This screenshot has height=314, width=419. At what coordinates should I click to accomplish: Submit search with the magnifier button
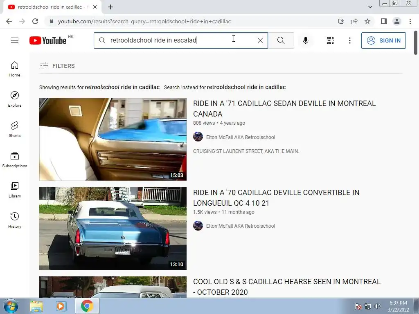pyautogui.click(x=281, y=40)
